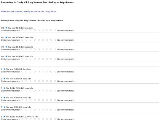Image resolution: width=160 pixels, height=120 pixels.
Task: Pick item 1 radio nearest 'Like very very much'
Action: click(55, 71)
